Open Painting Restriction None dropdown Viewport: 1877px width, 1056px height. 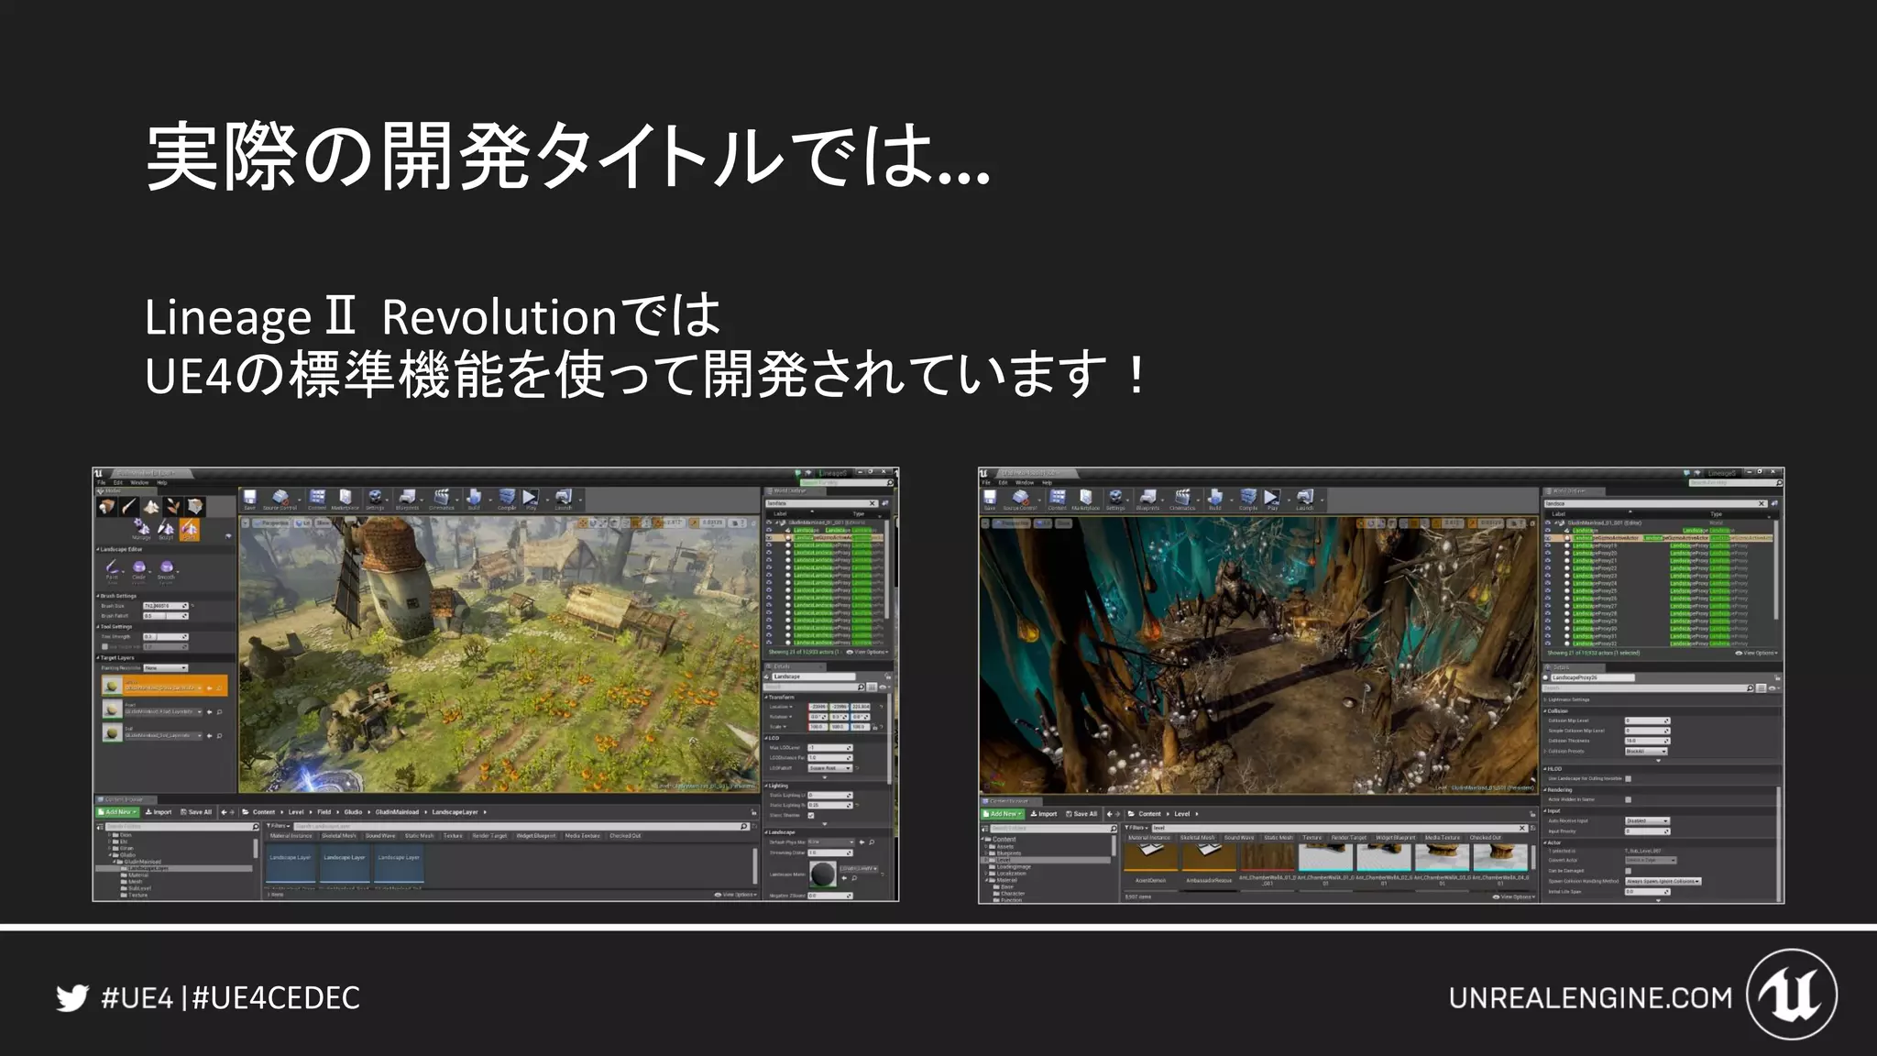[165, 668]
